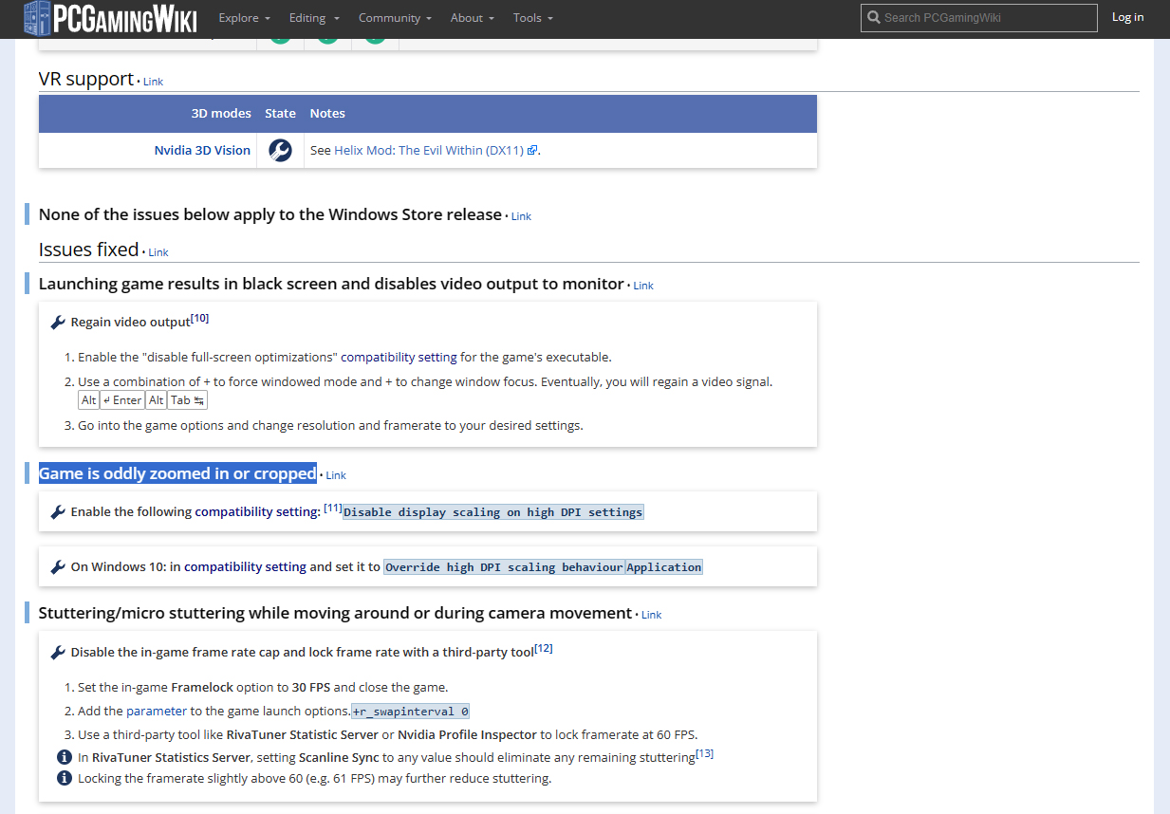Screen dimensions: 1170x814
Task: Click the Log in link
Action: (1127, 17)
